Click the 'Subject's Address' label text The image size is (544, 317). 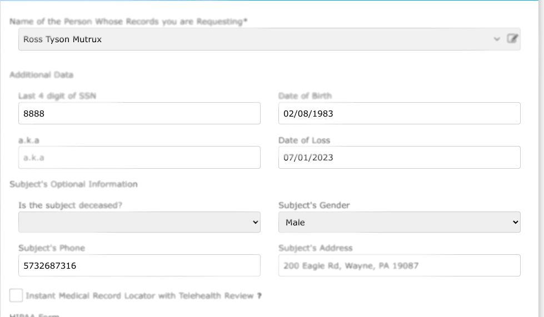pyautogui.click(x=315, y=248)
